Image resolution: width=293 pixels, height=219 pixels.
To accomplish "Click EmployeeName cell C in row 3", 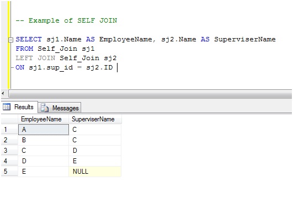I will click(x=44, y=151).
